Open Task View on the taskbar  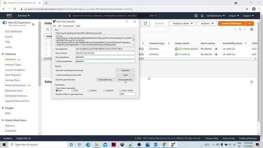click(x=79, y=144)
